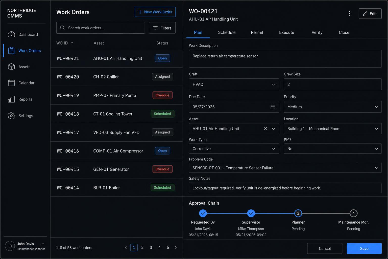
Task: Click Overdue status of GEN-01 Generator
Action: [x=162, y=169]
